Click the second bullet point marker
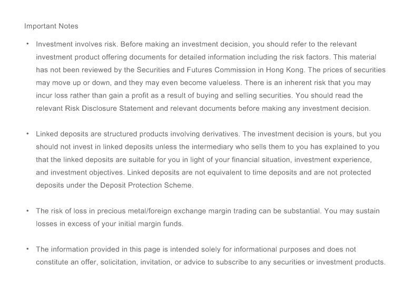Viewport: 411px width, 289px height. [x=27, y=134]
